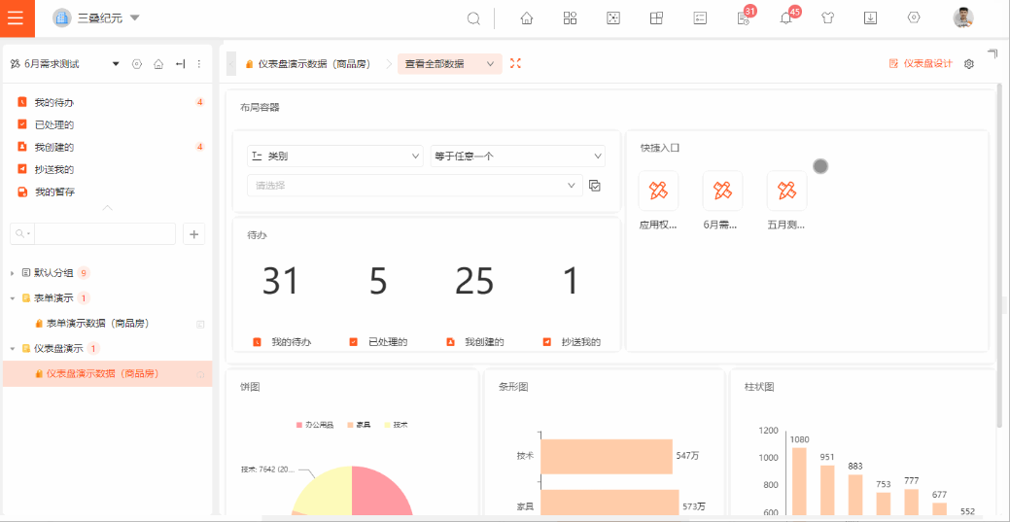Click 已处理的 label under count 5
The image size is (1010, 522).
pyautogui.click(x=388, y=342)
